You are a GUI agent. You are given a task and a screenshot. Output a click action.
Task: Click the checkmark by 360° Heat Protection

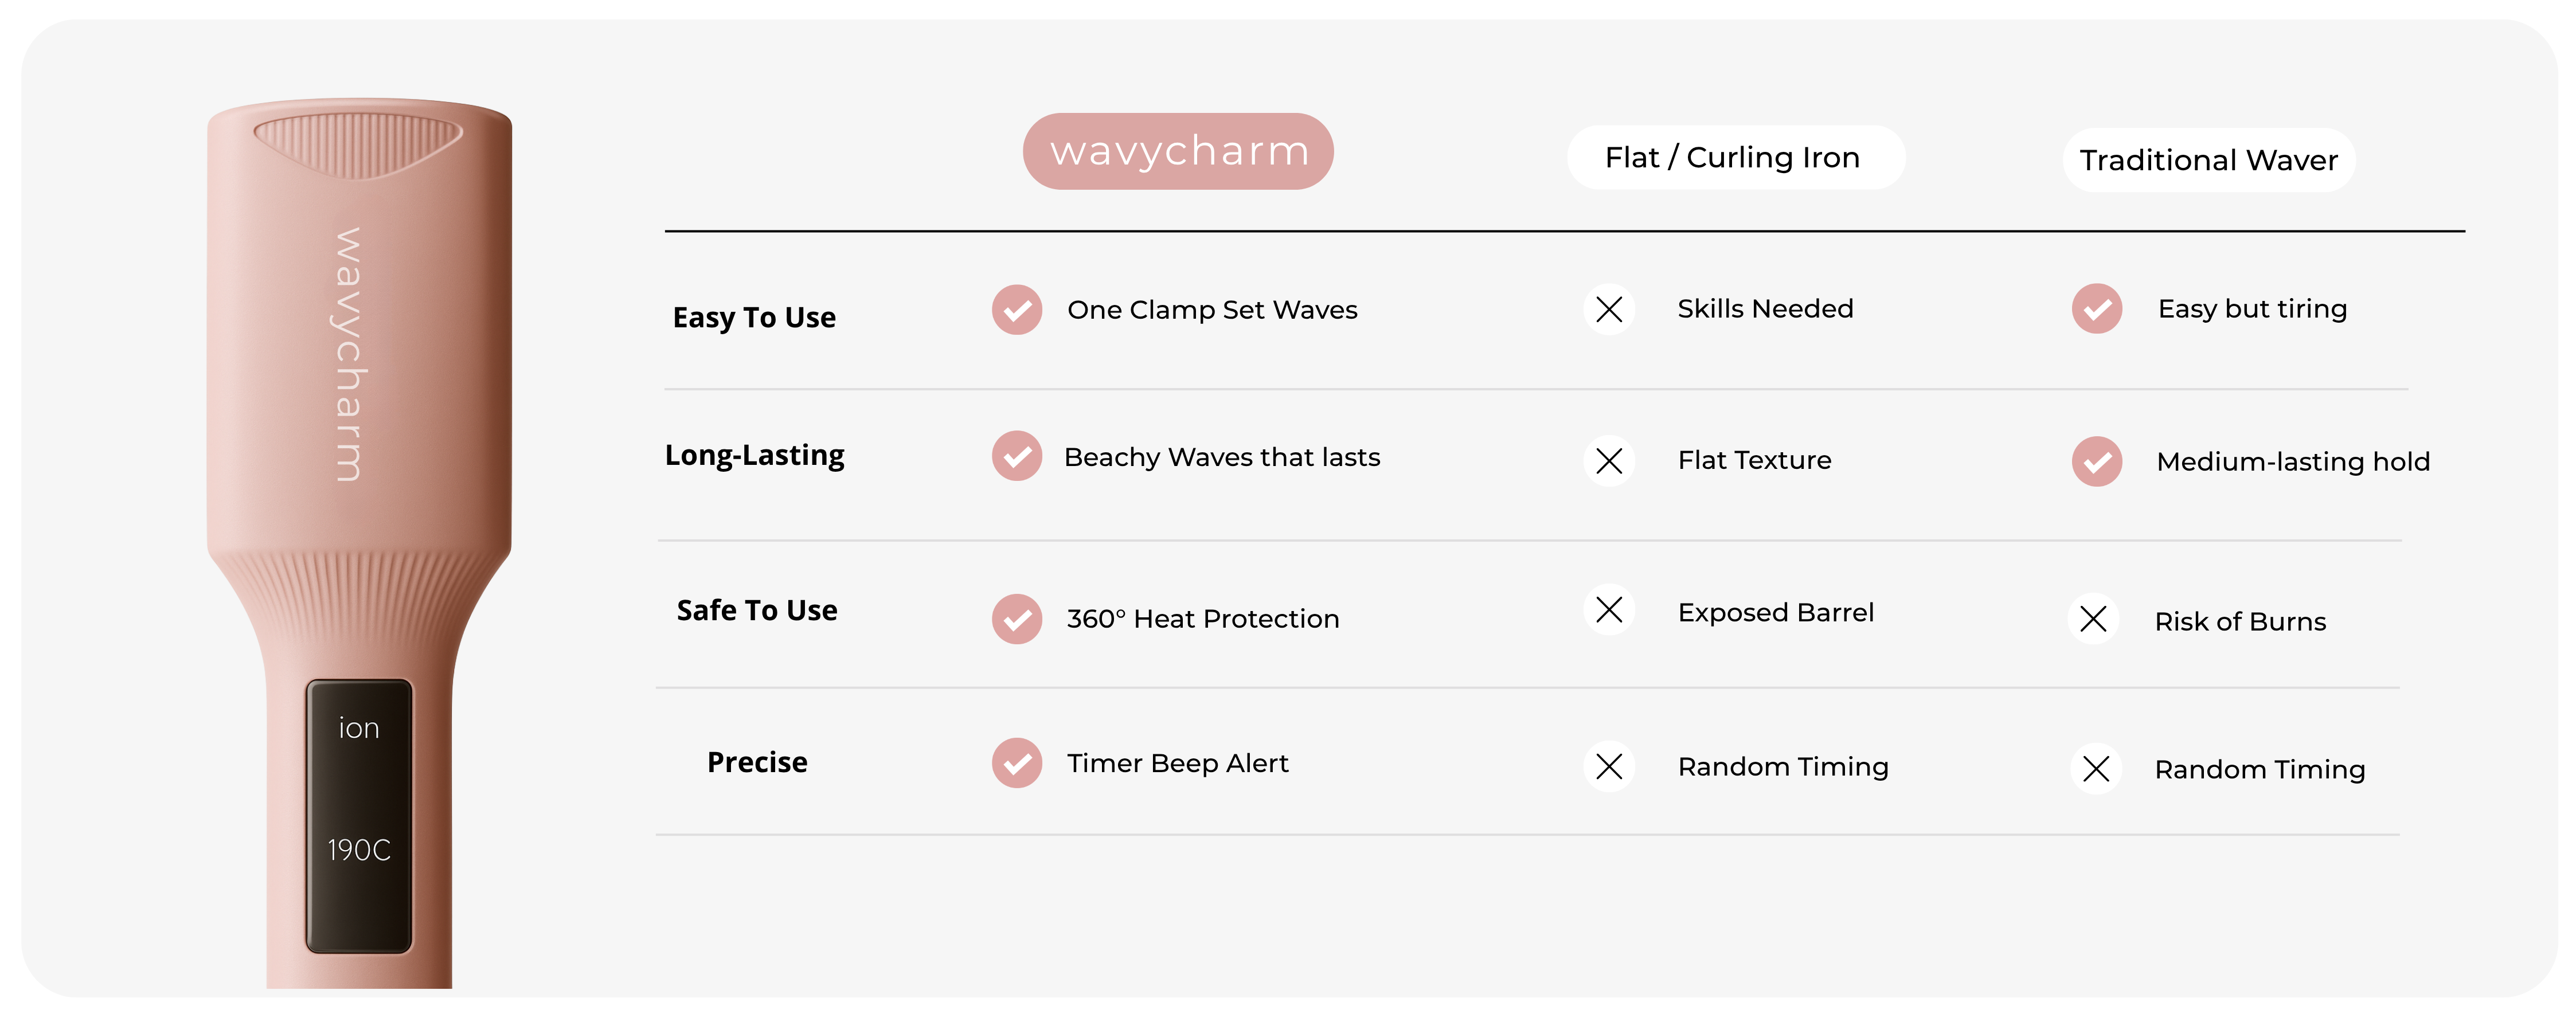point(1017,619)
